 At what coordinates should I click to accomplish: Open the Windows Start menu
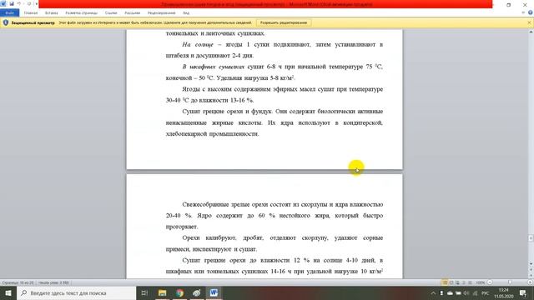(x=8, y=292)
